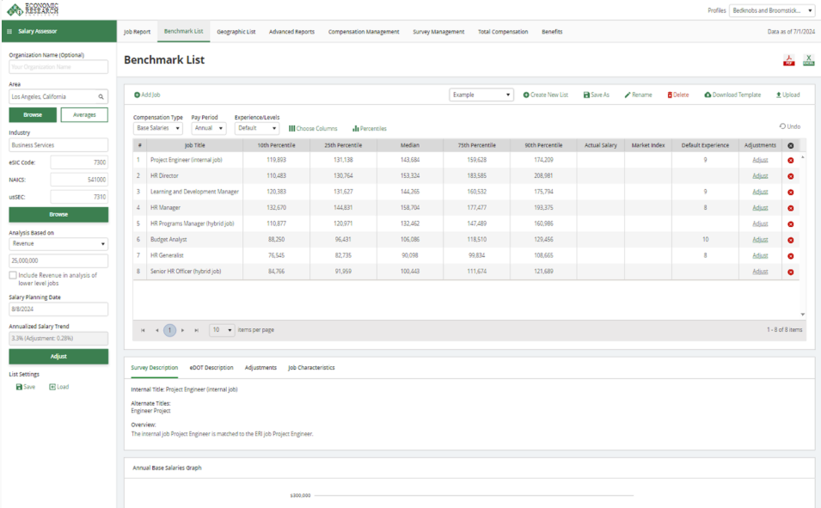Export the list as PDF

(788, 60)
